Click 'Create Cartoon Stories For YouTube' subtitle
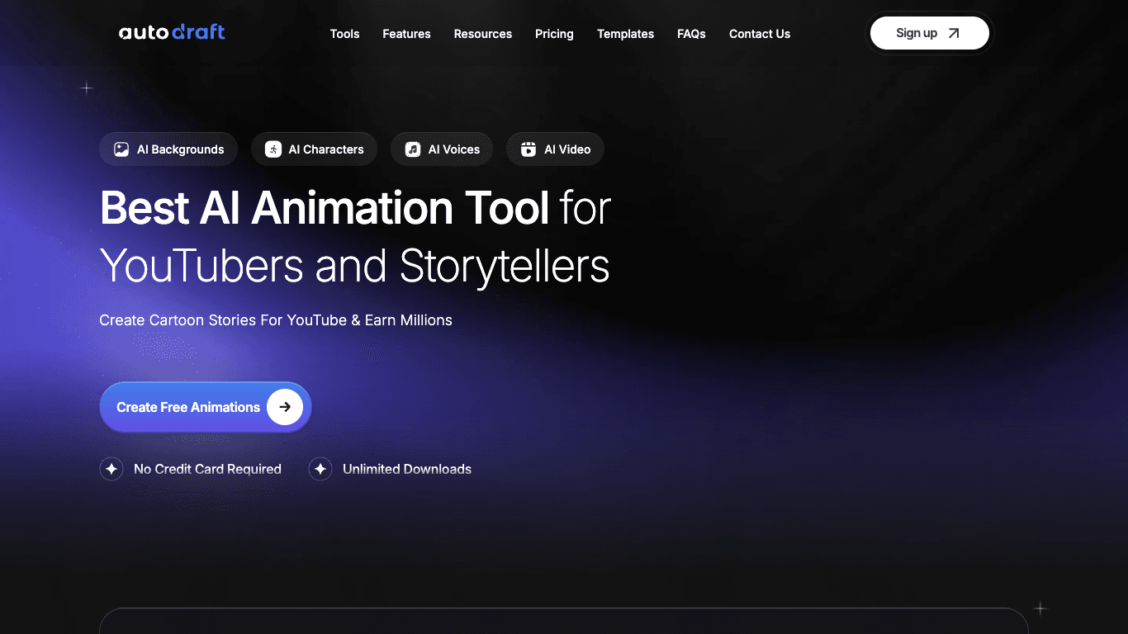 point(224,320)
